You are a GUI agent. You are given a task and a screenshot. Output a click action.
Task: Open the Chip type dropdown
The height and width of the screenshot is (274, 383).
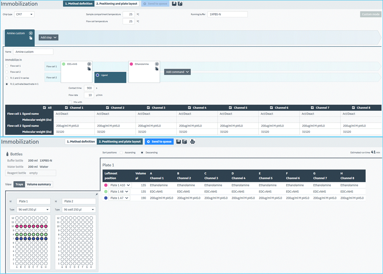[x=24, y=14]
